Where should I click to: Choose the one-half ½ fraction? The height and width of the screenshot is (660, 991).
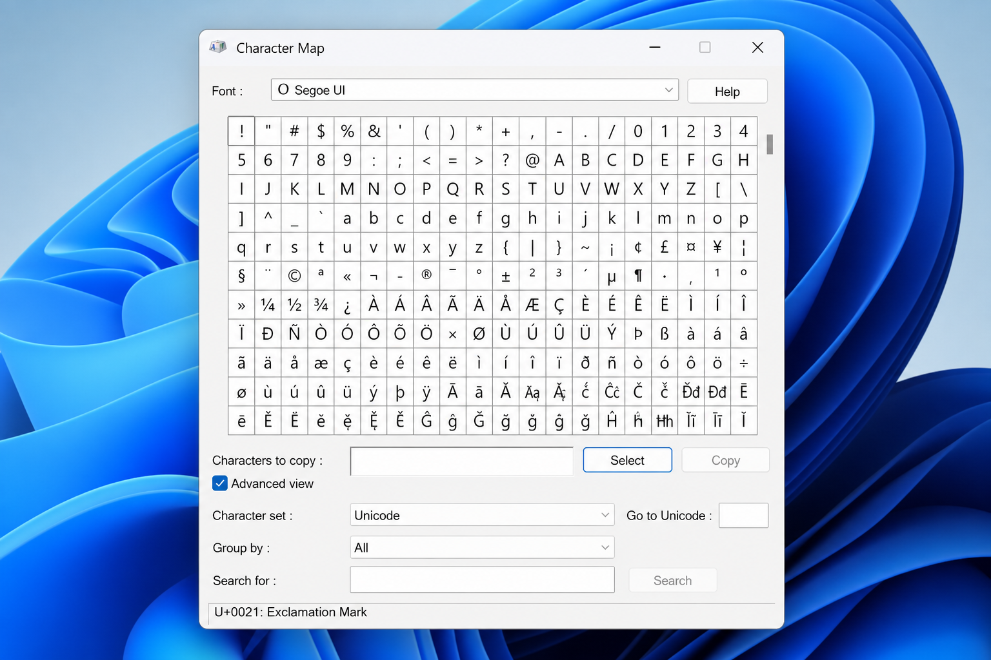click(x=294, y=306)
